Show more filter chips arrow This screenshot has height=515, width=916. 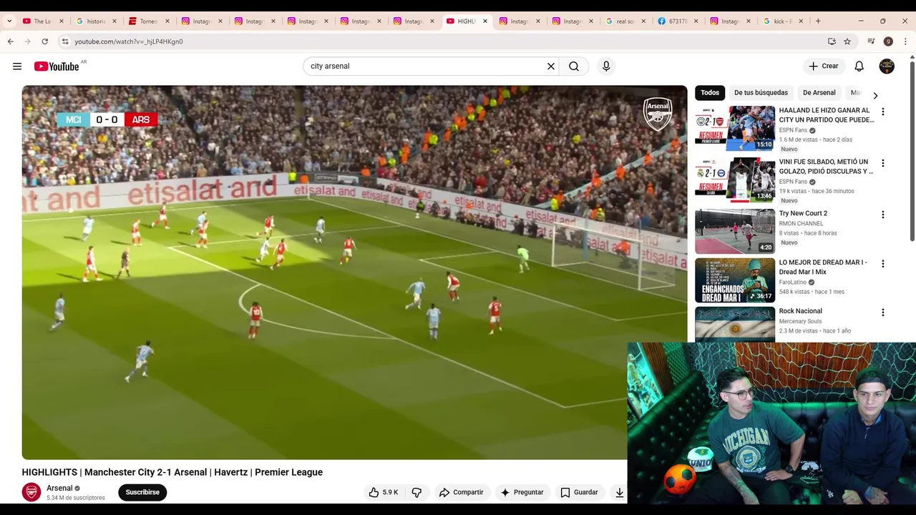(x=875, y=95)
